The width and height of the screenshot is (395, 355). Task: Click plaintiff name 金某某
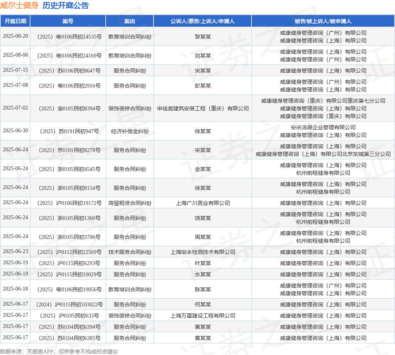click(203, 169)
